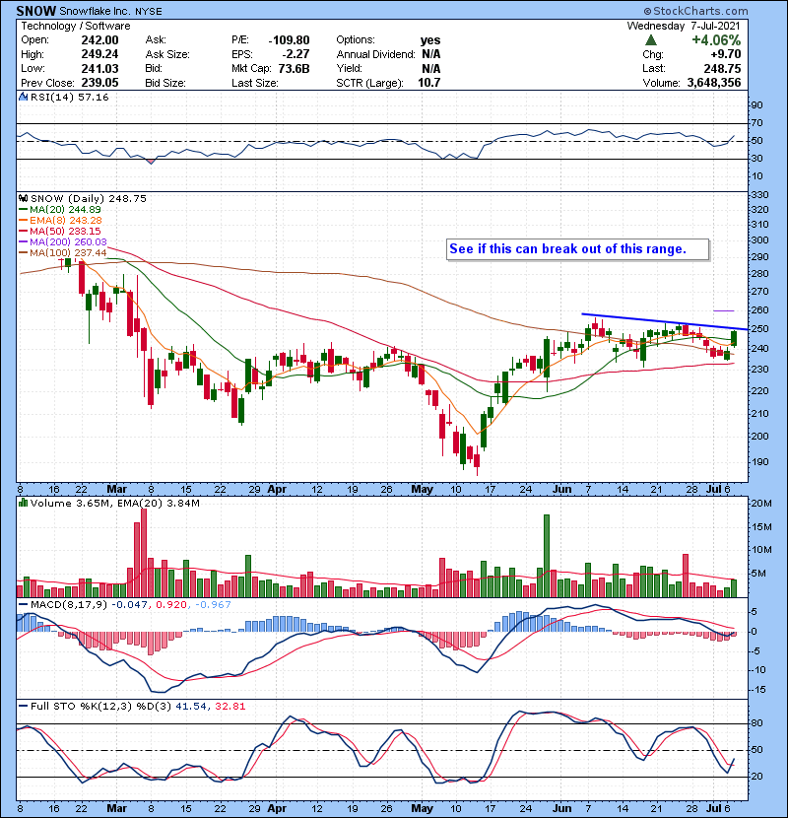Select the MA(200) 260.03 legend entry
The width and height of the screenshot is (788, 818).
coord(63,241)
